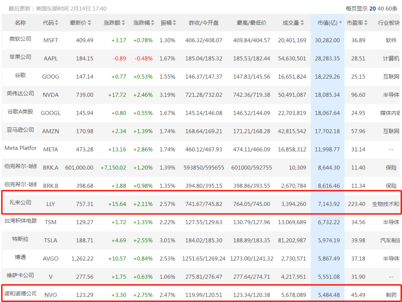Select Microsoft market cap 30,282.00

327,40
